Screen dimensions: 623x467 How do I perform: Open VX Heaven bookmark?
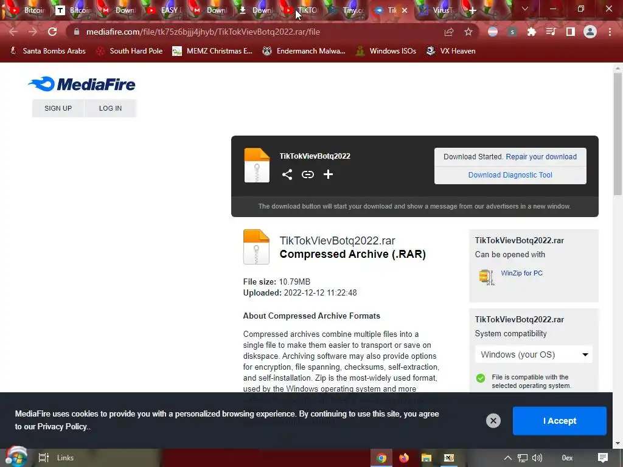(451, 51)
